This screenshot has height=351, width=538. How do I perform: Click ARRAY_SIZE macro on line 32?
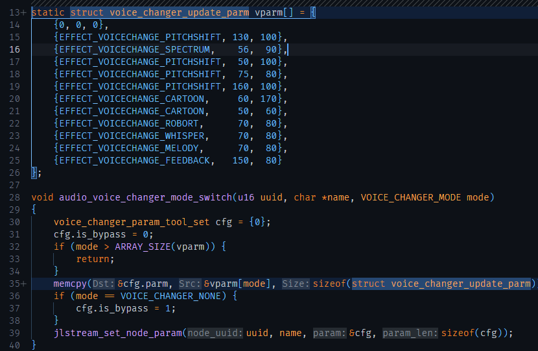(x=143, y=247)
